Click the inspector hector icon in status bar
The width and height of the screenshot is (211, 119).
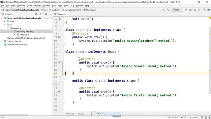pos(206,118)
